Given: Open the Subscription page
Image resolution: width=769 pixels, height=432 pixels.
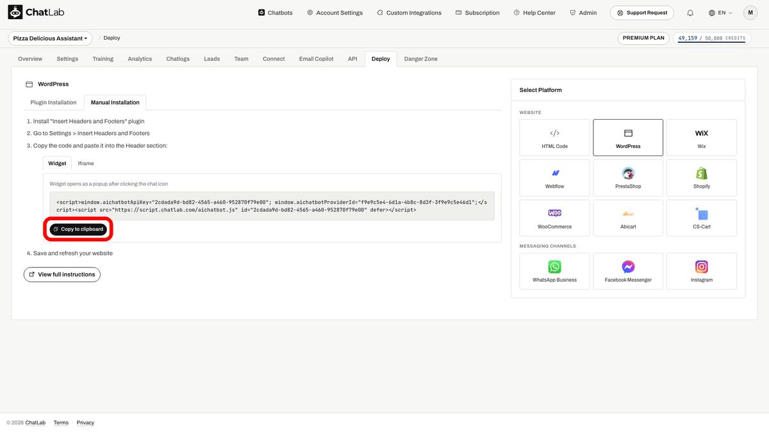Looking at the screenshot, I should pos(477,13).
